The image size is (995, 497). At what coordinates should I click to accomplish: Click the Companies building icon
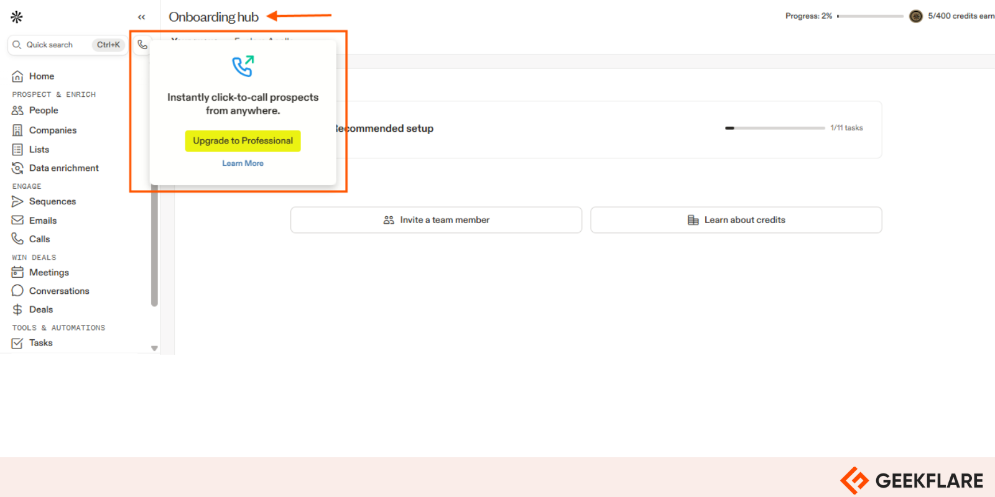coord(17,130)
